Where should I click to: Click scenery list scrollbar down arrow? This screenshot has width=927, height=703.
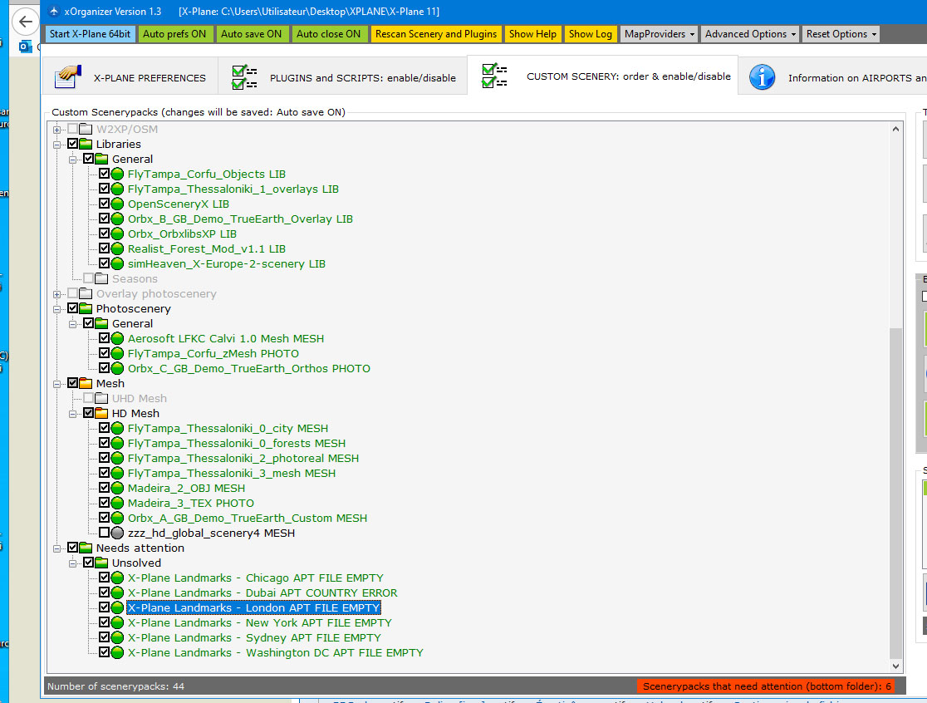(x=895, y=666)
